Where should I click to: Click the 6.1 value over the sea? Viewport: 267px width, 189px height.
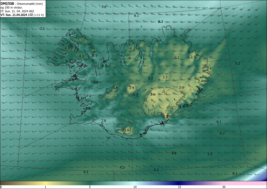[x=219, y=122]
